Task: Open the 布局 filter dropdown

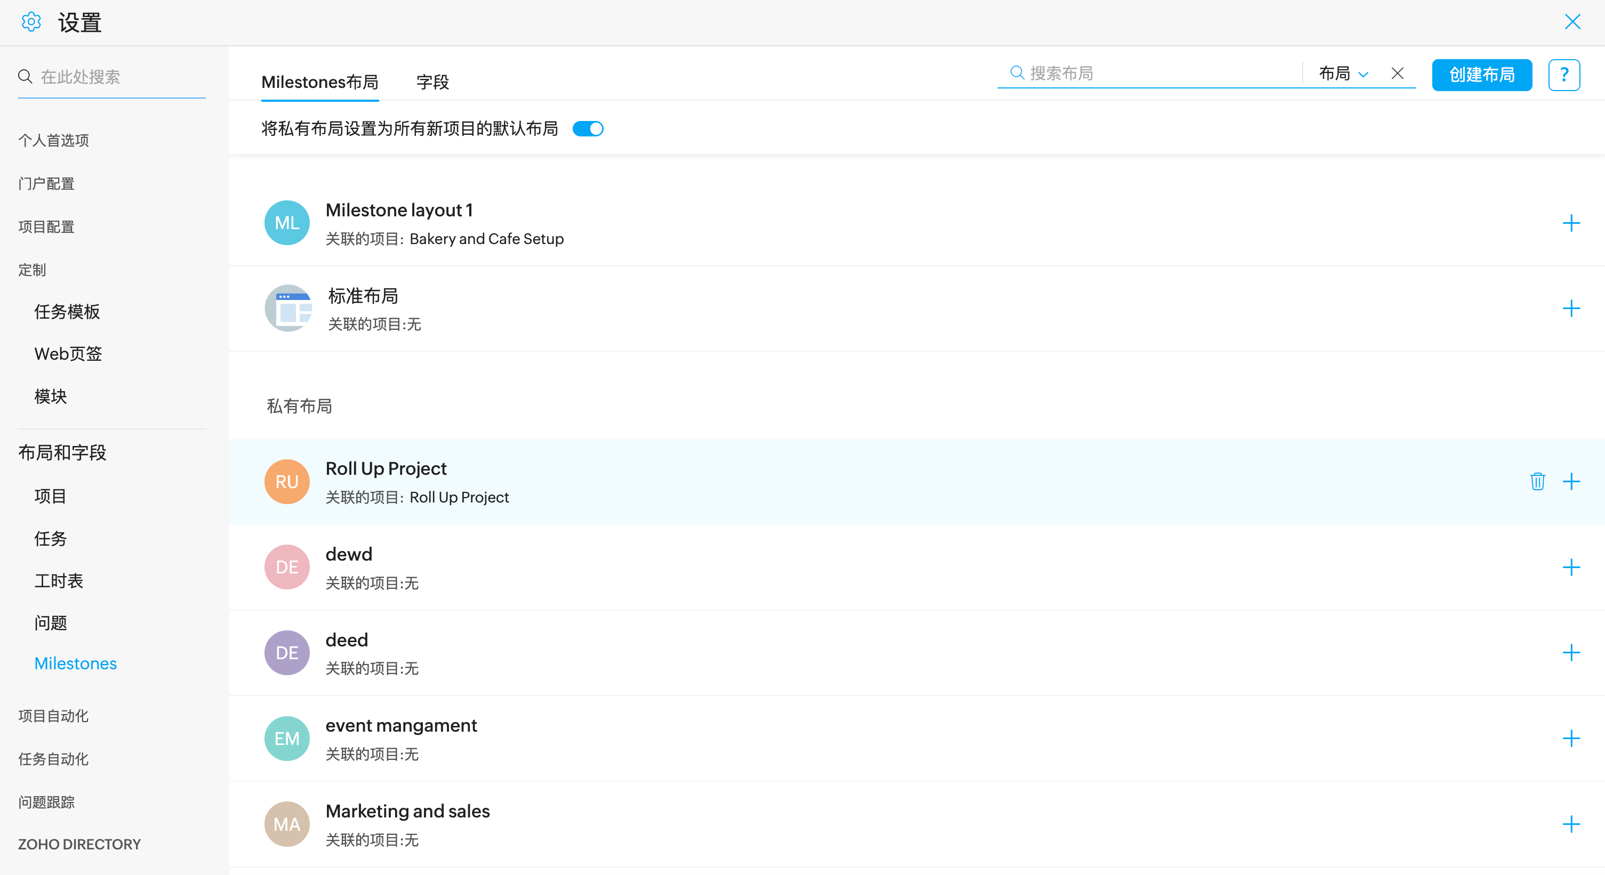Action: (x=1343, y=74)
